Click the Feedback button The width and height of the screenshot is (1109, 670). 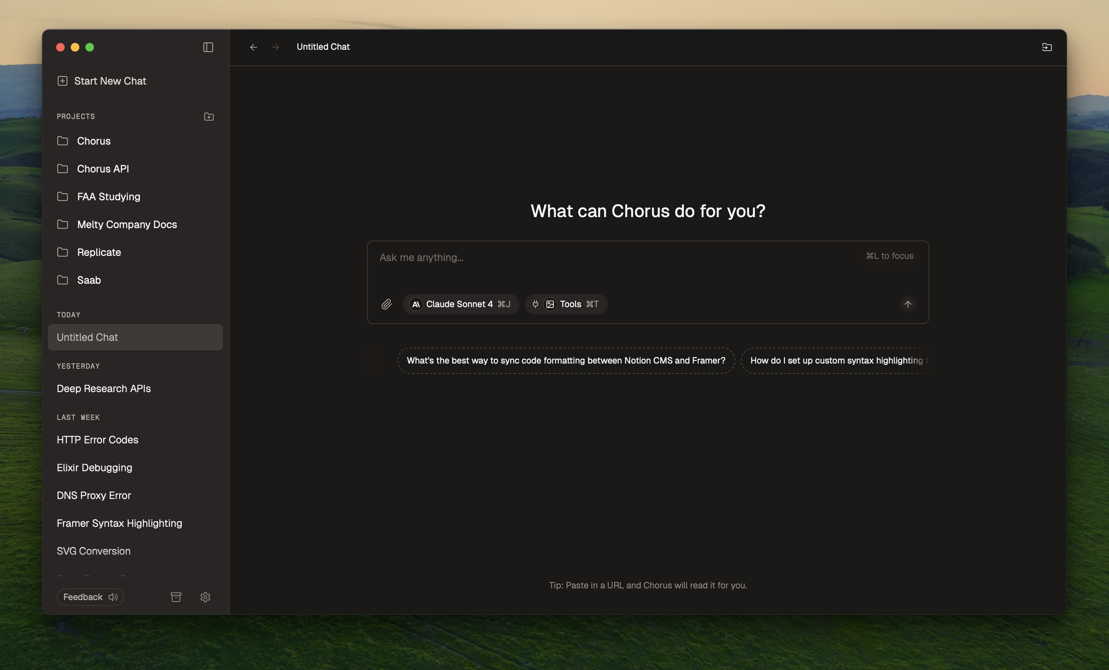90,597
